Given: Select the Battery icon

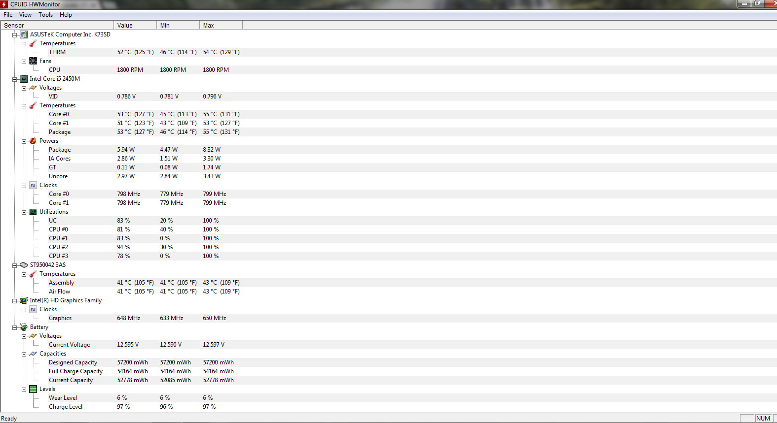Looking at the screenshot, I should click(24, 327).
